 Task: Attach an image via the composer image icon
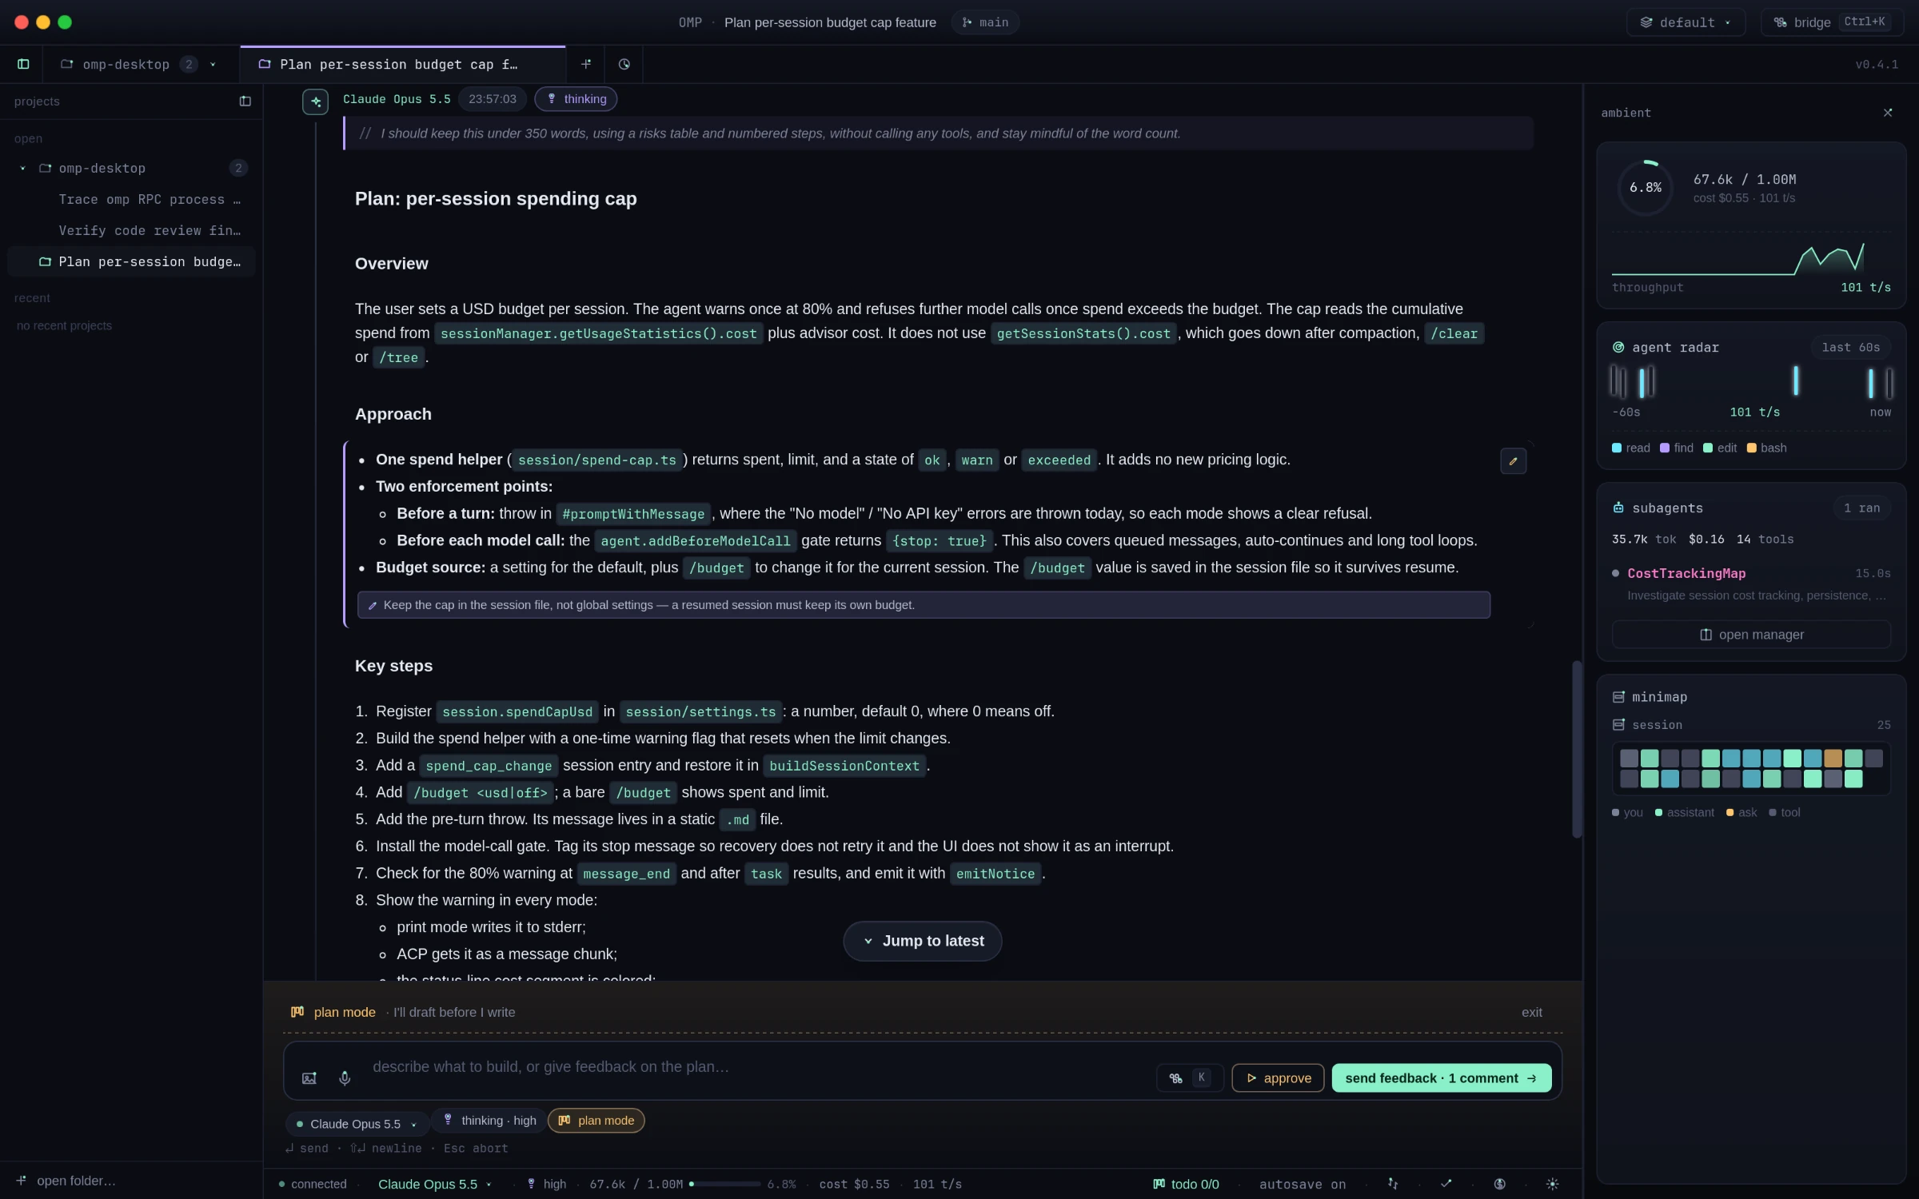tap(309, 1078)
